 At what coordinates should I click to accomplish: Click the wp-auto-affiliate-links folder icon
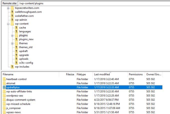click(4, 91)
